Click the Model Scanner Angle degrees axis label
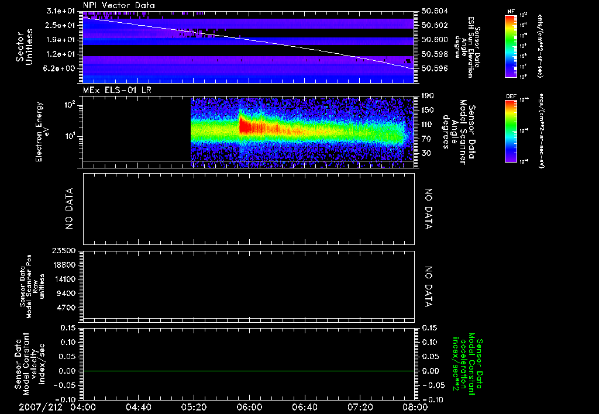 [x=459, y=132]
